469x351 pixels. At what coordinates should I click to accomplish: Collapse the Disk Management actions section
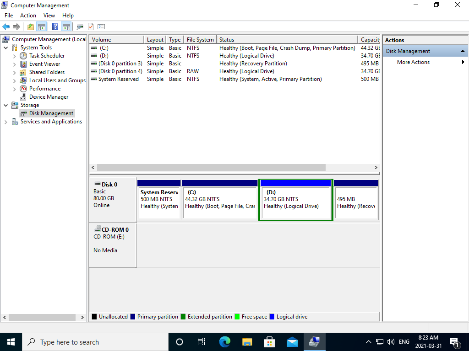click(463, 51)
